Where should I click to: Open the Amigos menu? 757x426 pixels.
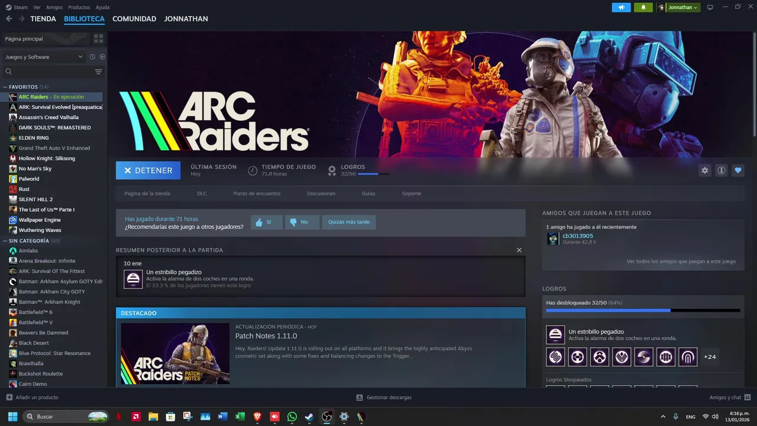click(54, 7)
